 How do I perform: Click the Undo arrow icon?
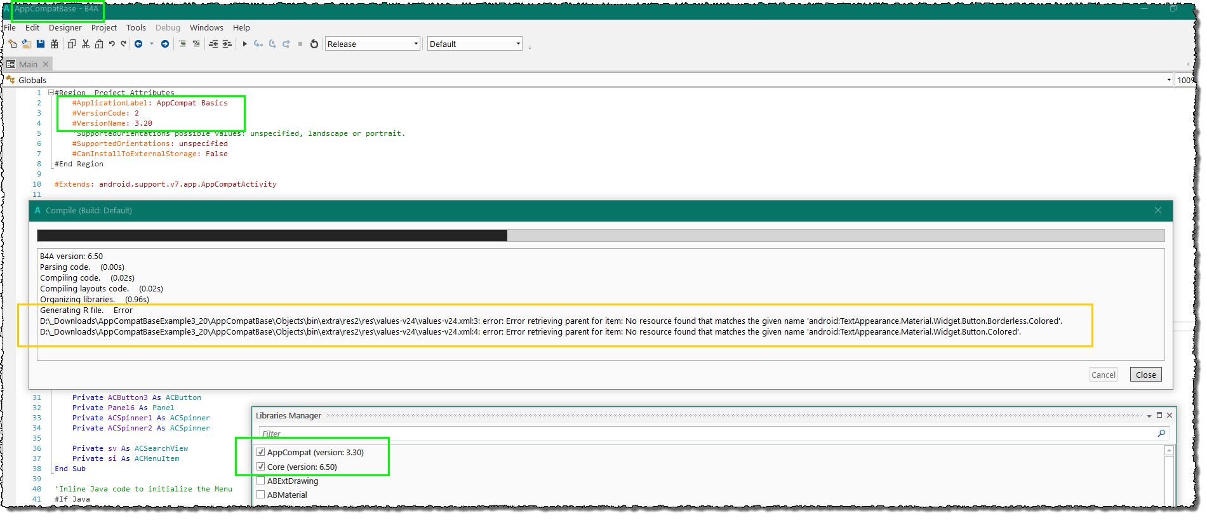point(112,44)
